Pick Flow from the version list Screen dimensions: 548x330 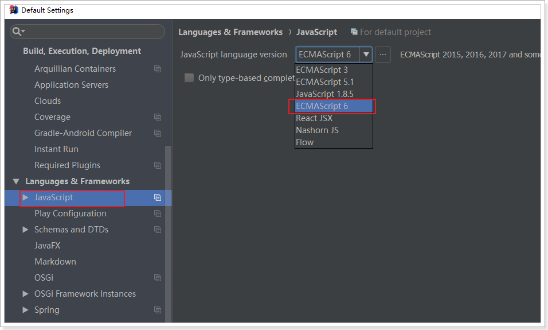click(305, 142)
